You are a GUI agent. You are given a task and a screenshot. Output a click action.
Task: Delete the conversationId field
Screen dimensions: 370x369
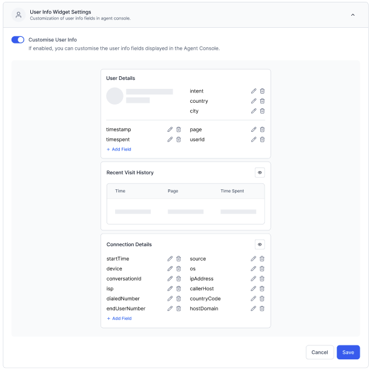tap(179, 279)
